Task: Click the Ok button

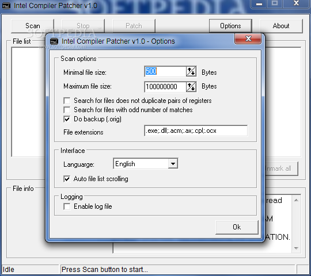Action: pyautogui.click(x=237, y=227)
